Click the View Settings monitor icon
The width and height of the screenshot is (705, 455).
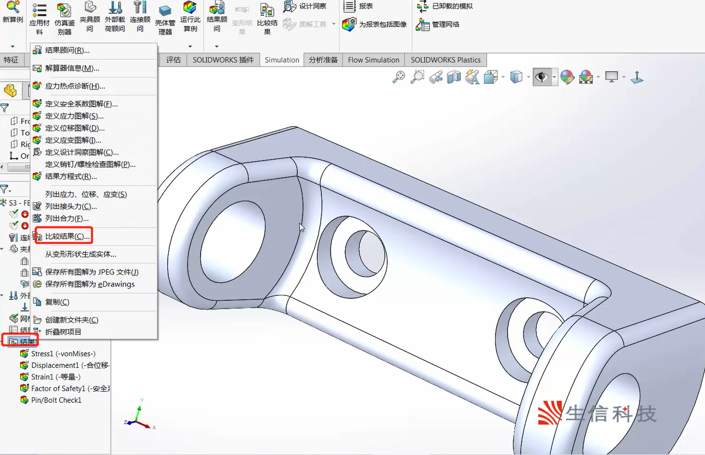612,77
